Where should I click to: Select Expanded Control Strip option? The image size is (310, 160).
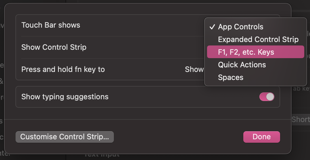click(258, 39)
